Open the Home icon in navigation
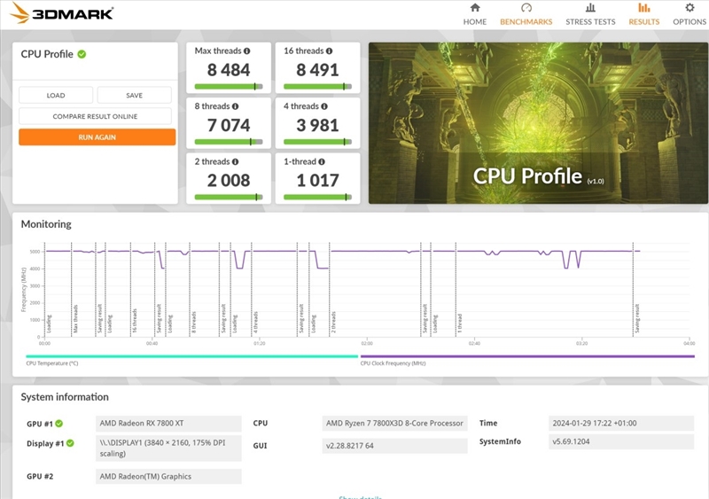The image size is (709, 499). pos(475,8)
